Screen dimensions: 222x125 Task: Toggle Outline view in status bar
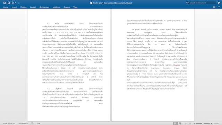click(x=185, y=124)
